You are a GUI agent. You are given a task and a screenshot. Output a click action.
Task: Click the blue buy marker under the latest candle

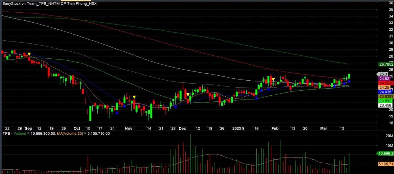(349, 81)
